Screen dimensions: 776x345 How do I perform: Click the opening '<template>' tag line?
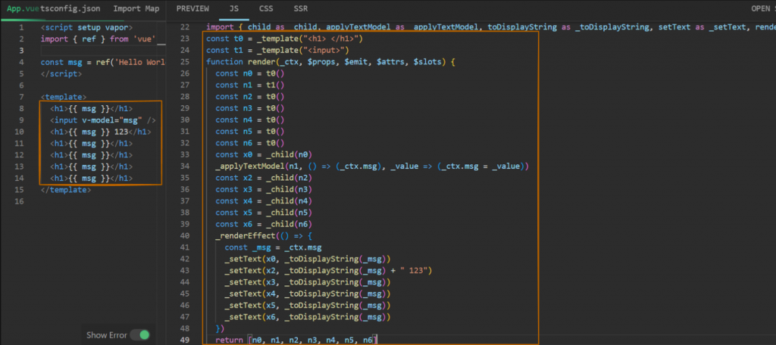(x=64, y=97)
